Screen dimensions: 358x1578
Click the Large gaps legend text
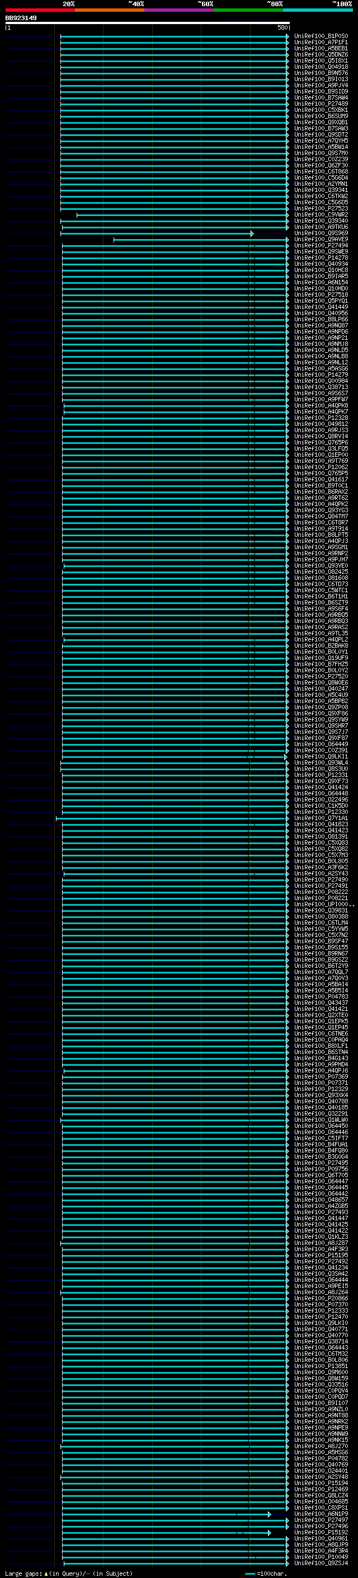(69, 1574)
